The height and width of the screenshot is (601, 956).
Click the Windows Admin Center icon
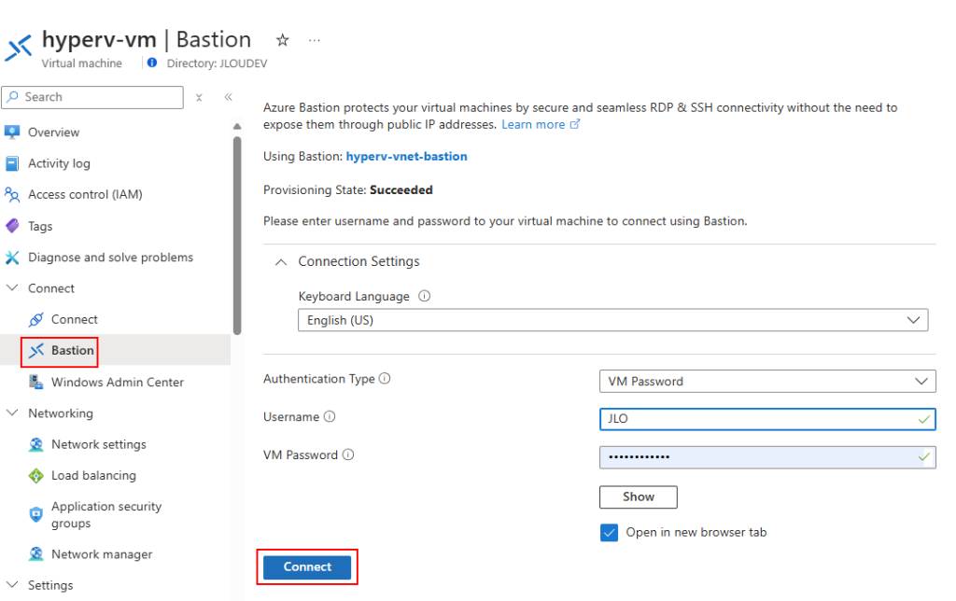(36, 383)
